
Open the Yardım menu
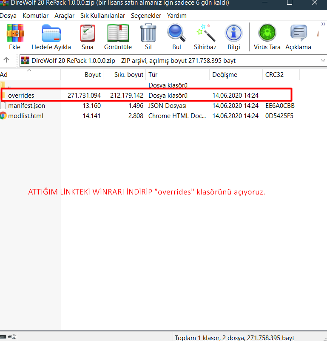coord(177,16)
